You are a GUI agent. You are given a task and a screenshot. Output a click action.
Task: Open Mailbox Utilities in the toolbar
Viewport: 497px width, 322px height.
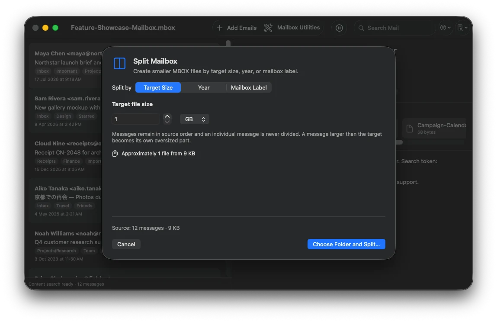click(292, 28)
